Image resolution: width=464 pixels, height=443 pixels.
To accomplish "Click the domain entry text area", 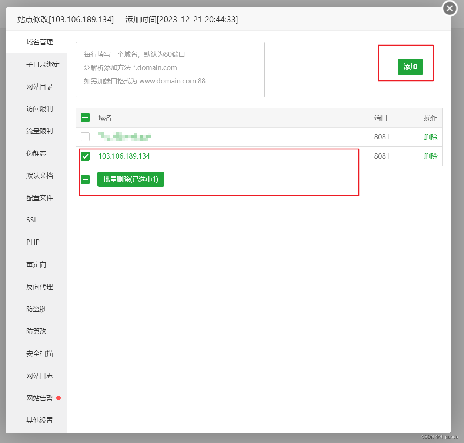I will [170, 70].
